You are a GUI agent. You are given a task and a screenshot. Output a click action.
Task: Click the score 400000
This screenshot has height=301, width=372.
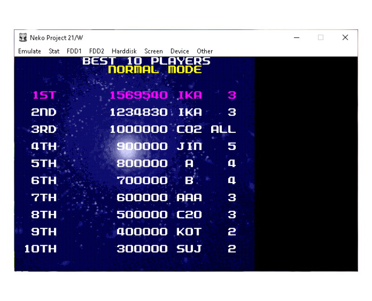coord(142,232)
